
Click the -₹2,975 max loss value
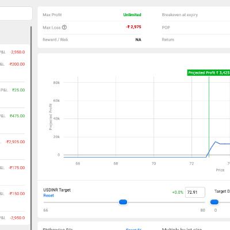point(133,27)
